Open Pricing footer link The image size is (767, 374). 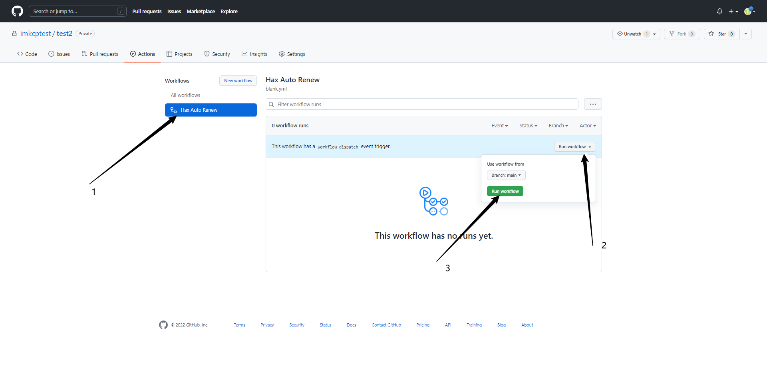click(x=423, y=325)
